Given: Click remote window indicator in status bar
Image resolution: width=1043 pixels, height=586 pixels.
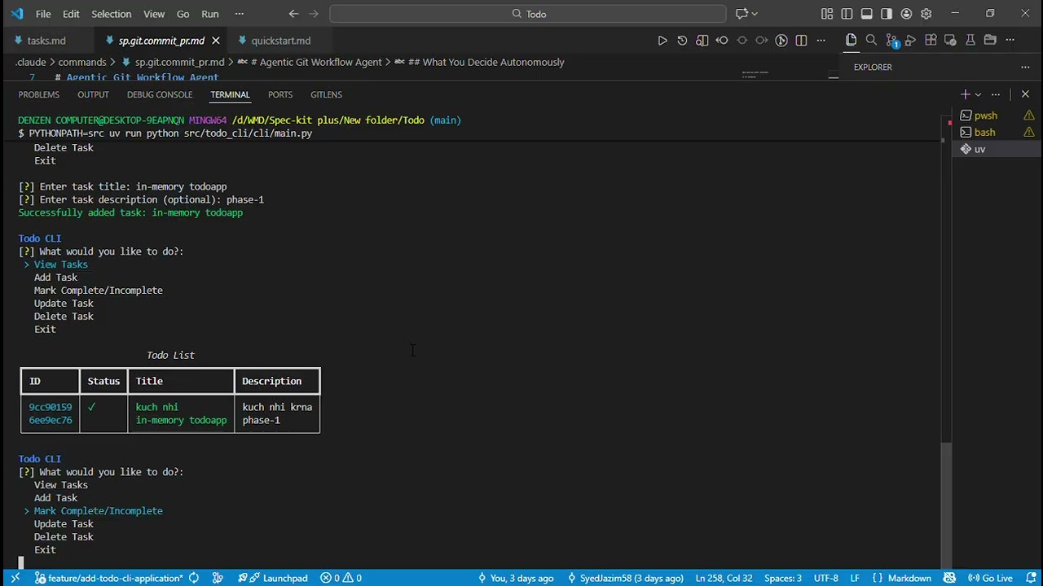Looking at the screenshot, I should click(x=15, y=578).
